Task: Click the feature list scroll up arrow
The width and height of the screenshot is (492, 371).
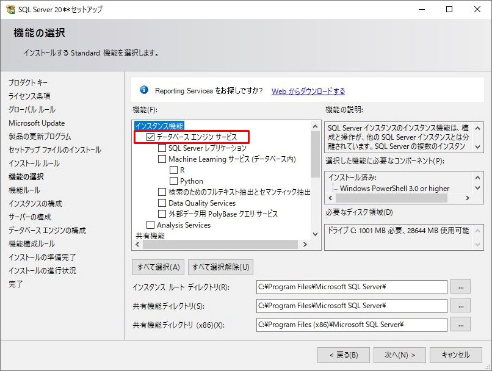Action: [x=316, y=126]
